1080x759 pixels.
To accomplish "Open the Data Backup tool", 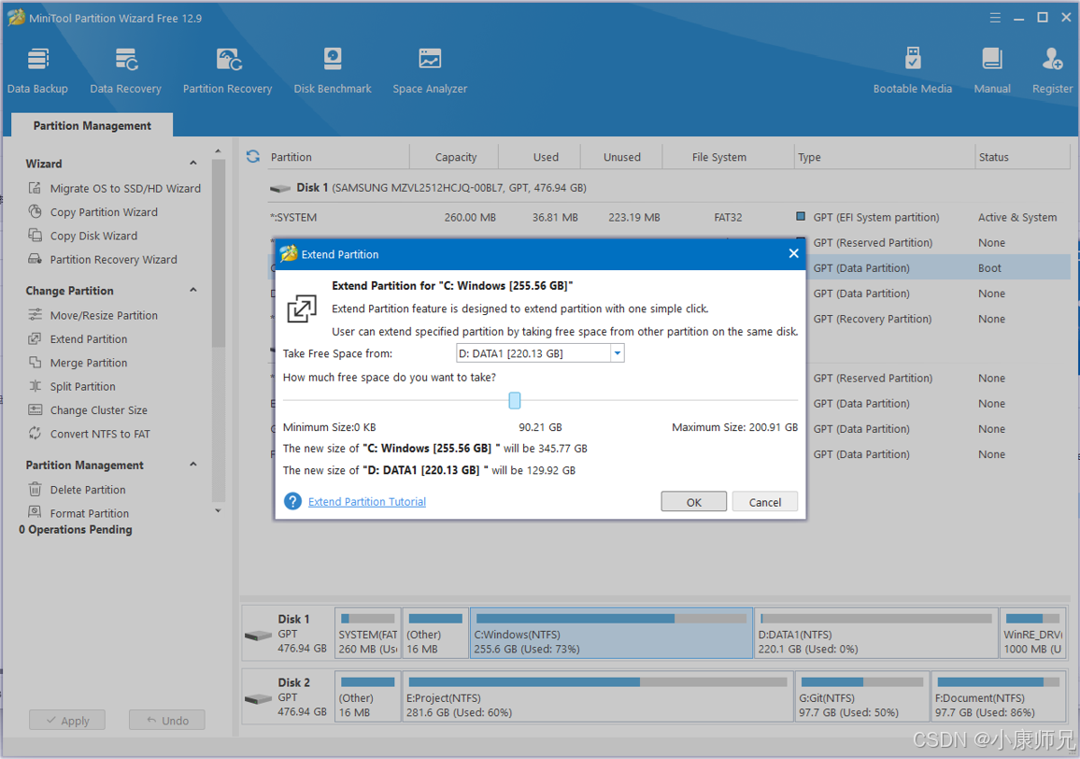I will (38, 71).
